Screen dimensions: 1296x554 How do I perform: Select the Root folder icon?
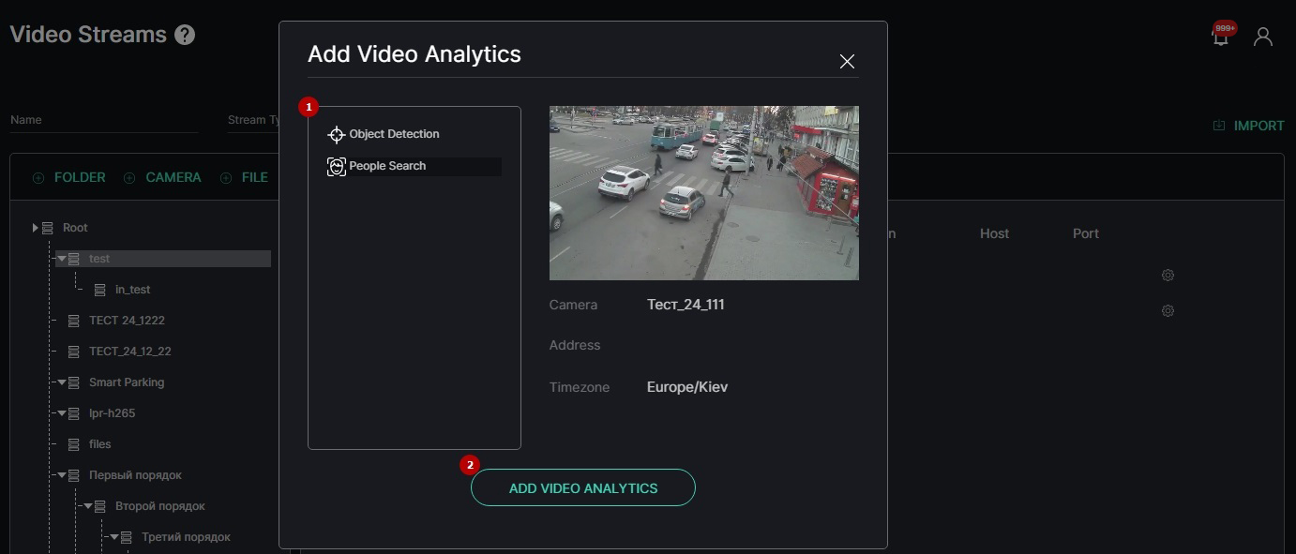point(48,228)
